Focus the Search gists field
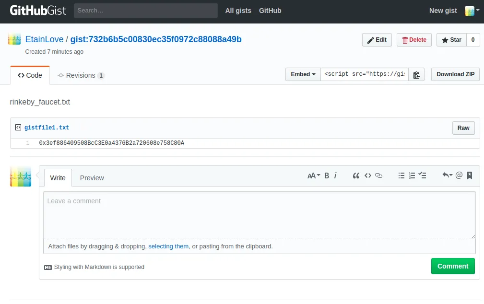 pyautogui.click(x=146, y=11)
